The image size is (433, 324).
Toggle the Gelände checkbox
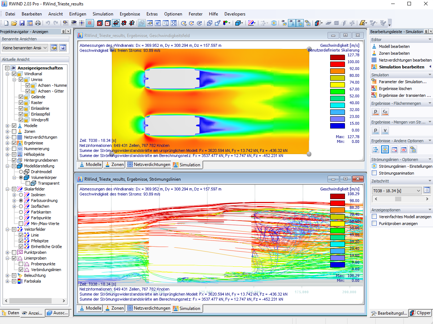[21, 97]
